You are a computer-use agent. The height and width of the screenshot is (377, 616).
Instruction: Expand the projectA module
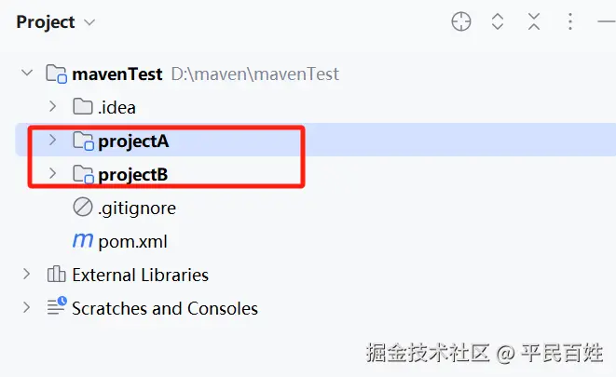[53, 141]
